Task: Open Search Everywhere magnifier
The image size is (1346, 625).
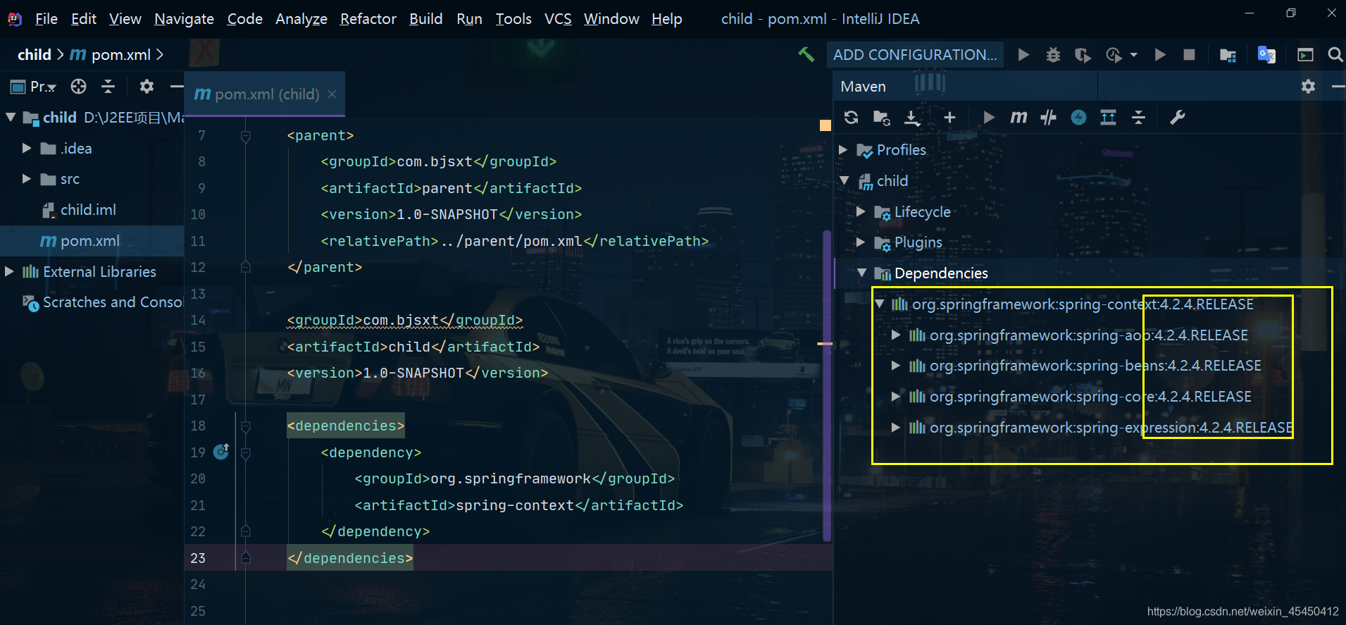Action: click(1335, 55)
